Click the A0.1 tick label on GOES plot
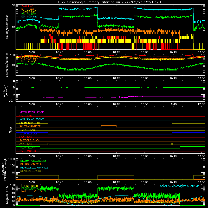The image size is (208, 208). pos(12,101)
